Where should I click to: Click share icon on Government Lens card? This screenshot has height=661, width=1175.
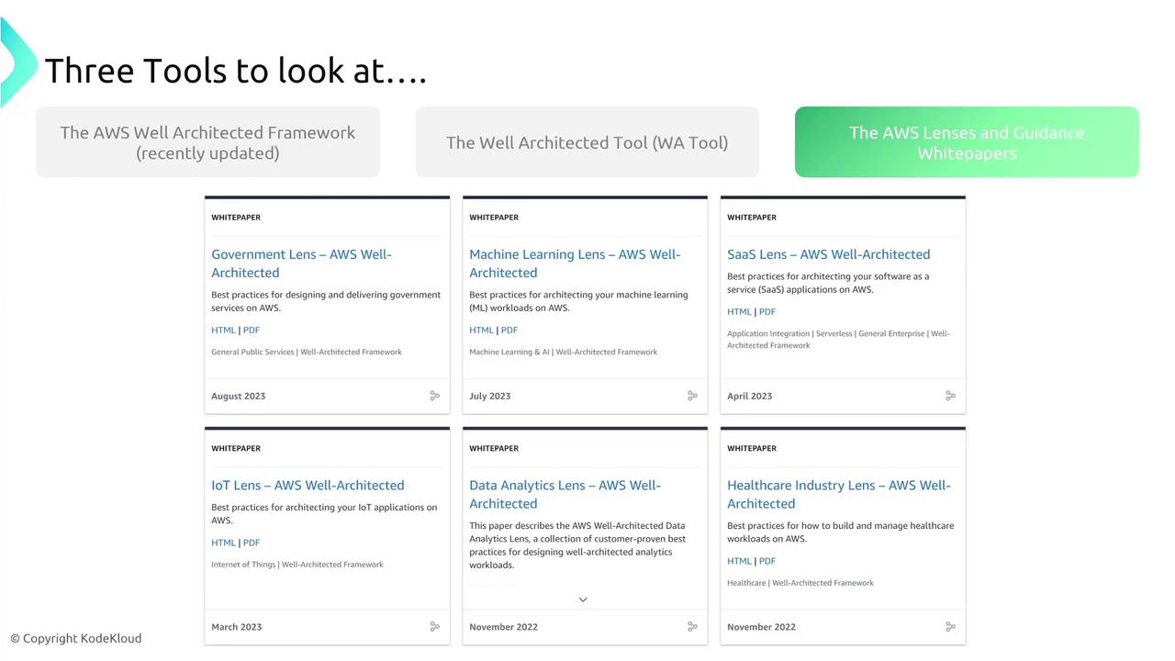click(x=434, y=396)
